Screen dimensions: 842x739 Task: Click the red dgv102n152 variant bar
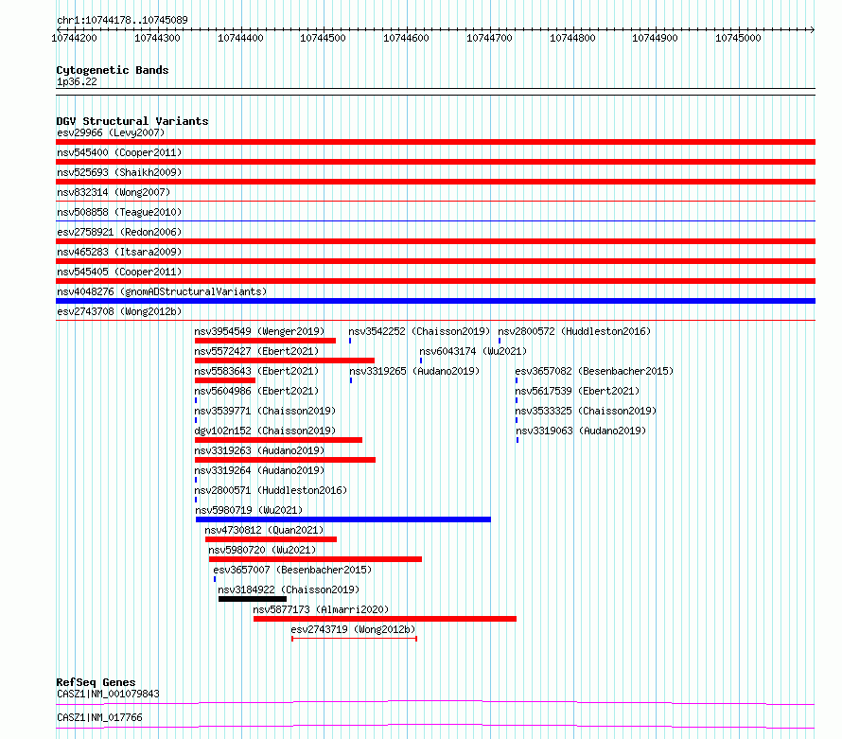pos(279,440)
